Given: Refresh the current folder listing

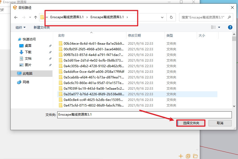Looking at the screenshot, I should pos(171,17).
